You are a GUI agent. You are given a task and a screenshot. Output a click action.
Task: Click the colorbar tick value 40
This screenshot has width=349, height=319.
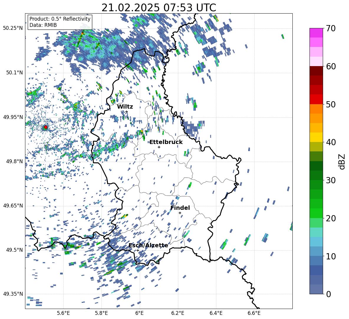[331, 142]
